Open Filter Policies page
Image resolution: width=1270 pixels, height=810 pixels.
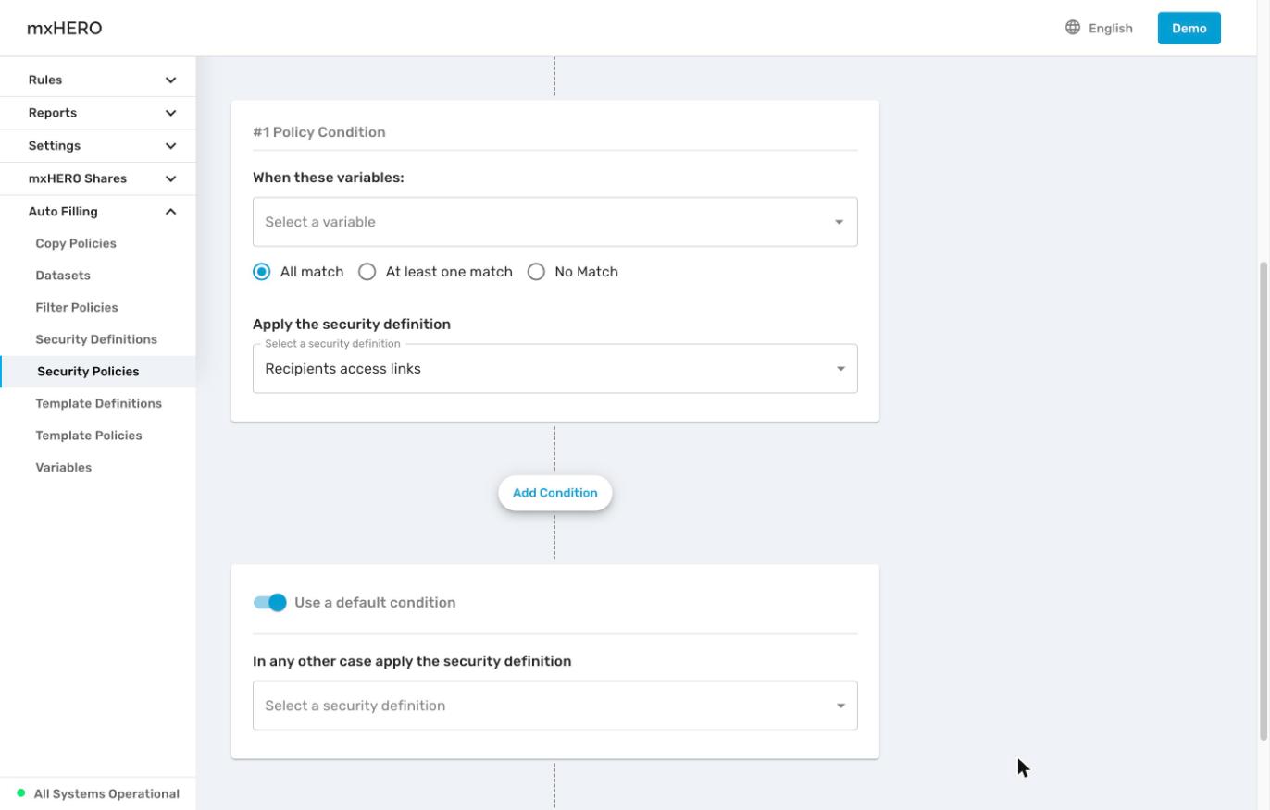[77, 307]
